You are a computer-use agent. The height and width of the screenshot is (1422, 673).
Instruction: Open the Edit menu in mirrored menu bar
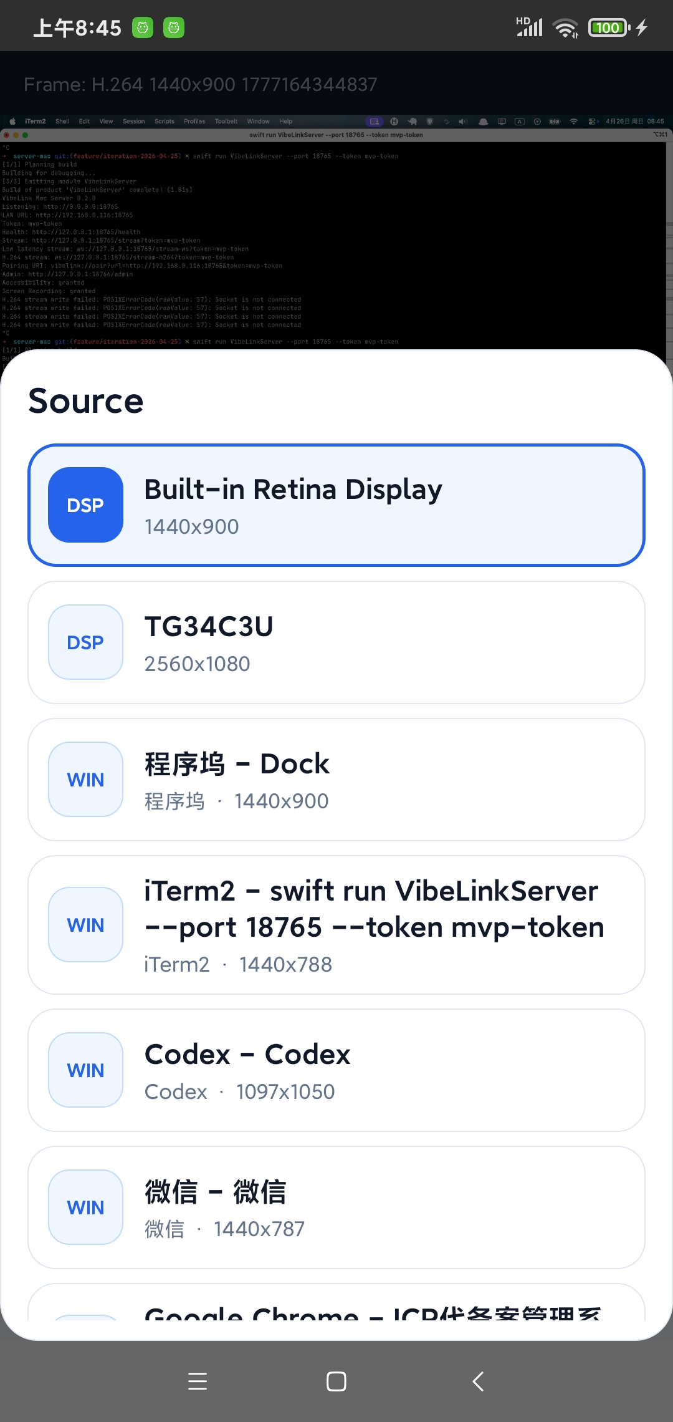pos(84,122)
